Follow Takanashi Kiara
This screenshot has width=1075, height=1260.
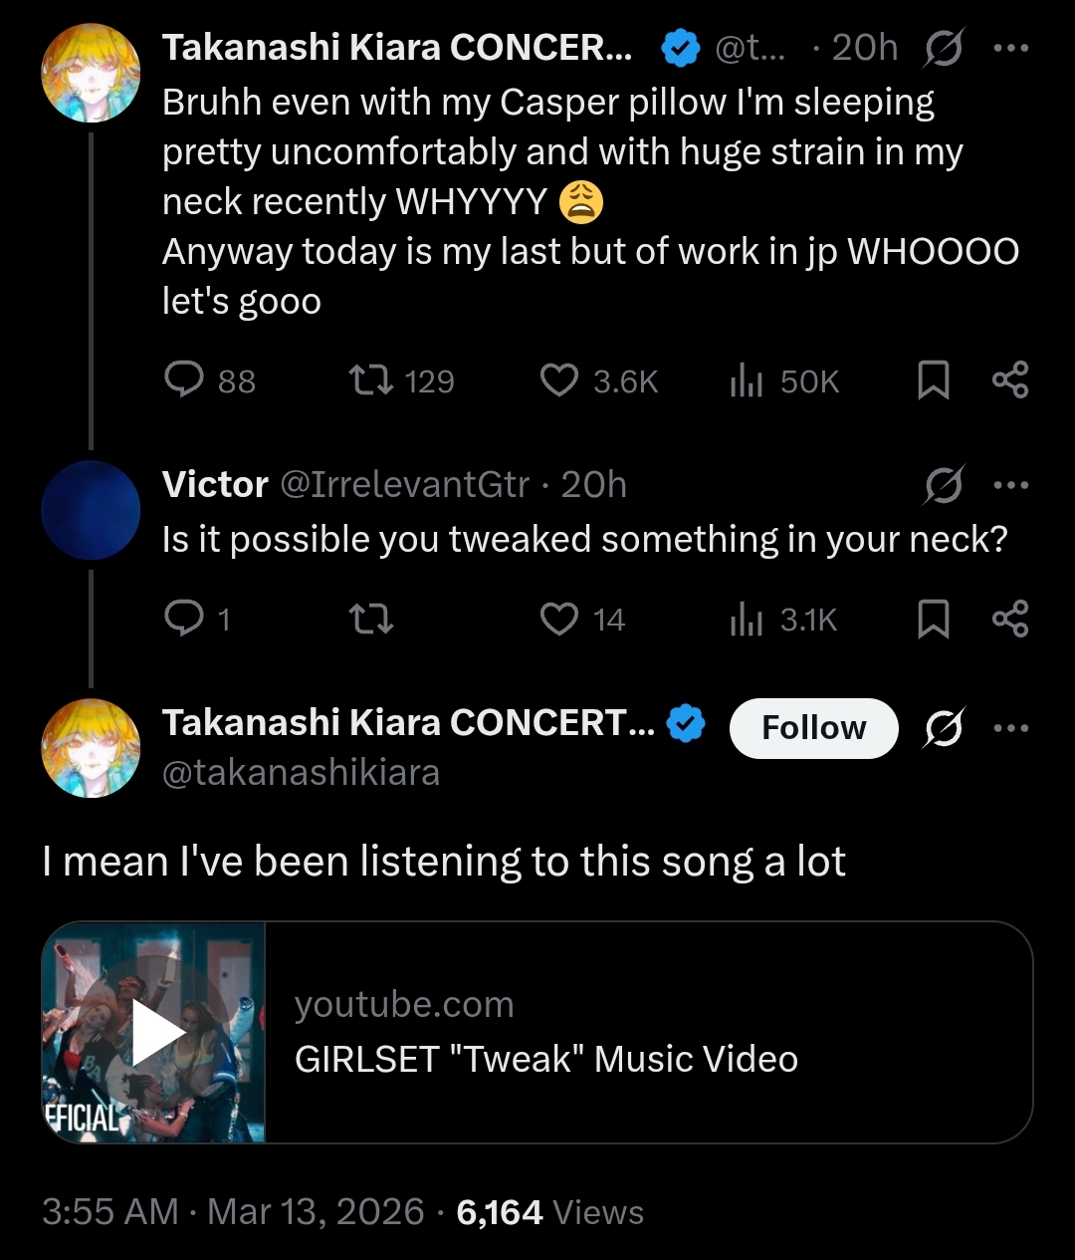pyautogui.click(x=813, y=728)
